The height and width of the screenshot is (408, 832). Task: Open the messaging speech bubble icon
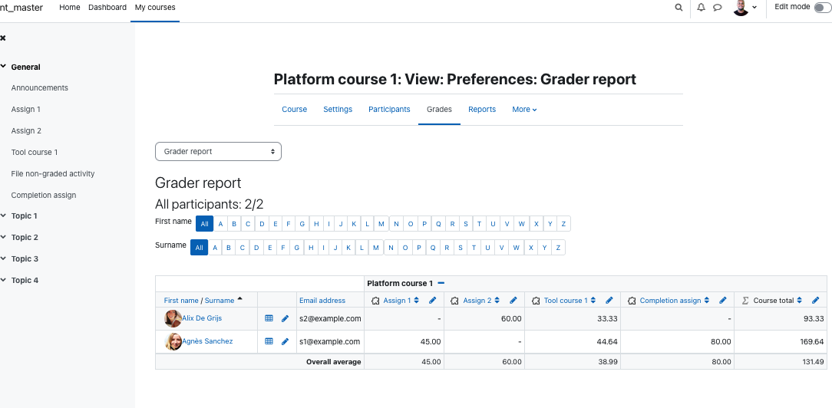click(718, 8)
